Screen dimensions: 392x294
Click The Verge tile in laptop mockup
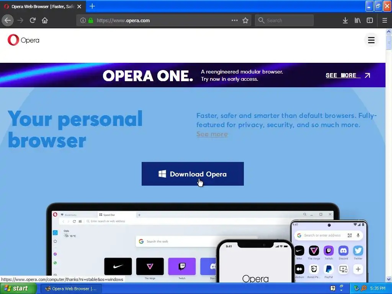click(x=150, y=266)
